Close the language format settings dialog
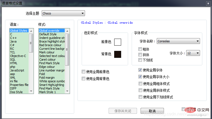212x119 pixels. click(x=208, y=4)
